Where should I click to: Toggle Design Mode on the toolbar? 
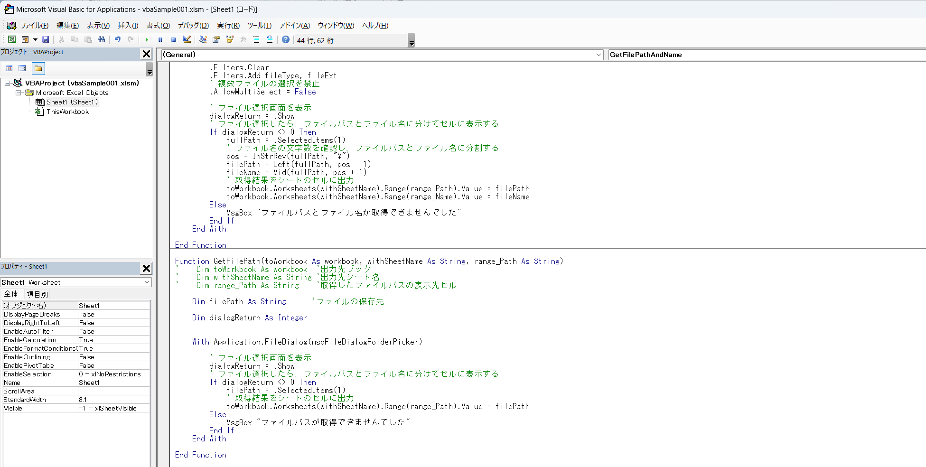coord(186,40)
